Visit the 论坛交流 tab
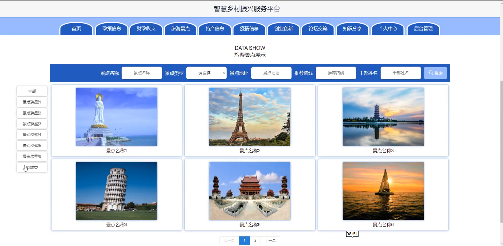Image resolution: width=503 pixels, height=246 pixels. click(318, 29)
